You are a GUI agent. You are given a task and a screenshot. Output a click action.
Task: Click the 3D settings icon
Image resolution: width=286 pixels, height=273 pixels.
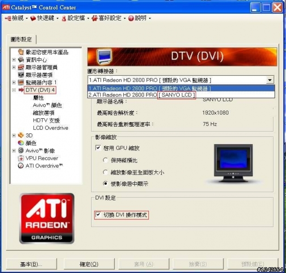[21, 135]
